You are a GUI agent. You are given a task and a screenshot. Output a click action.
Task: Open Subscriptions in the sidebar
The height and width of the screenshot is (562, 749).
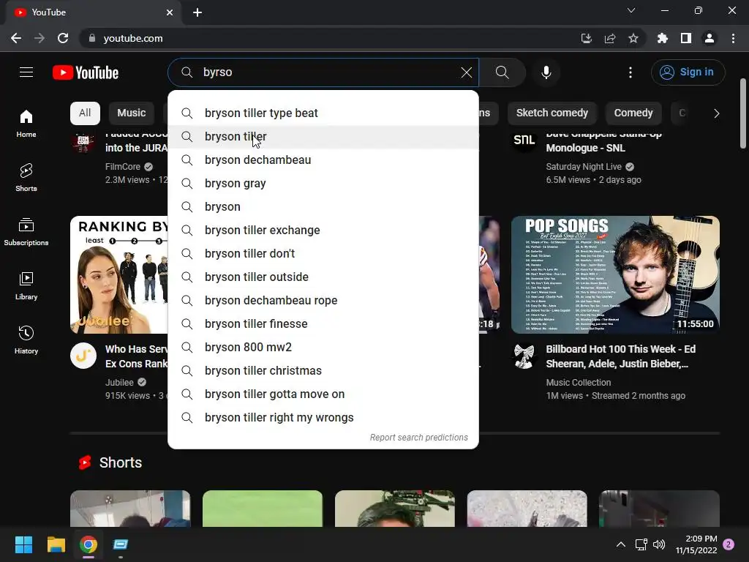pos(26,232)
